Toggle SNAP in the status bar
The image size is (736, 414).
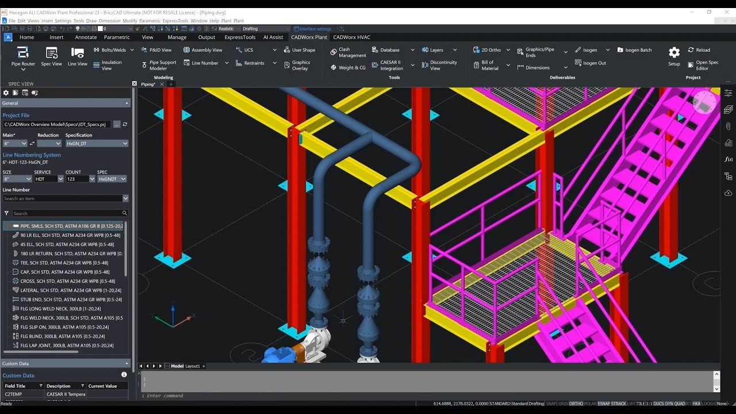tap(551, 404)
